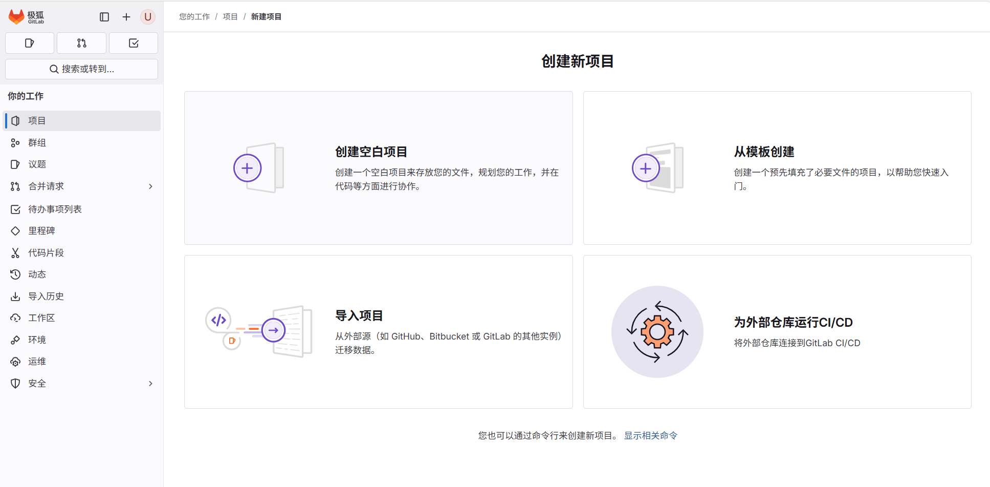Open 群组 in the sidebar
Screen dimensions: 990x487
click(x=82, y=142)
